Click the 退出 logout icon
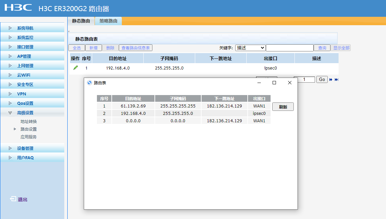The image size is (386, 219). pyautogui.click(x=13, y=199)
